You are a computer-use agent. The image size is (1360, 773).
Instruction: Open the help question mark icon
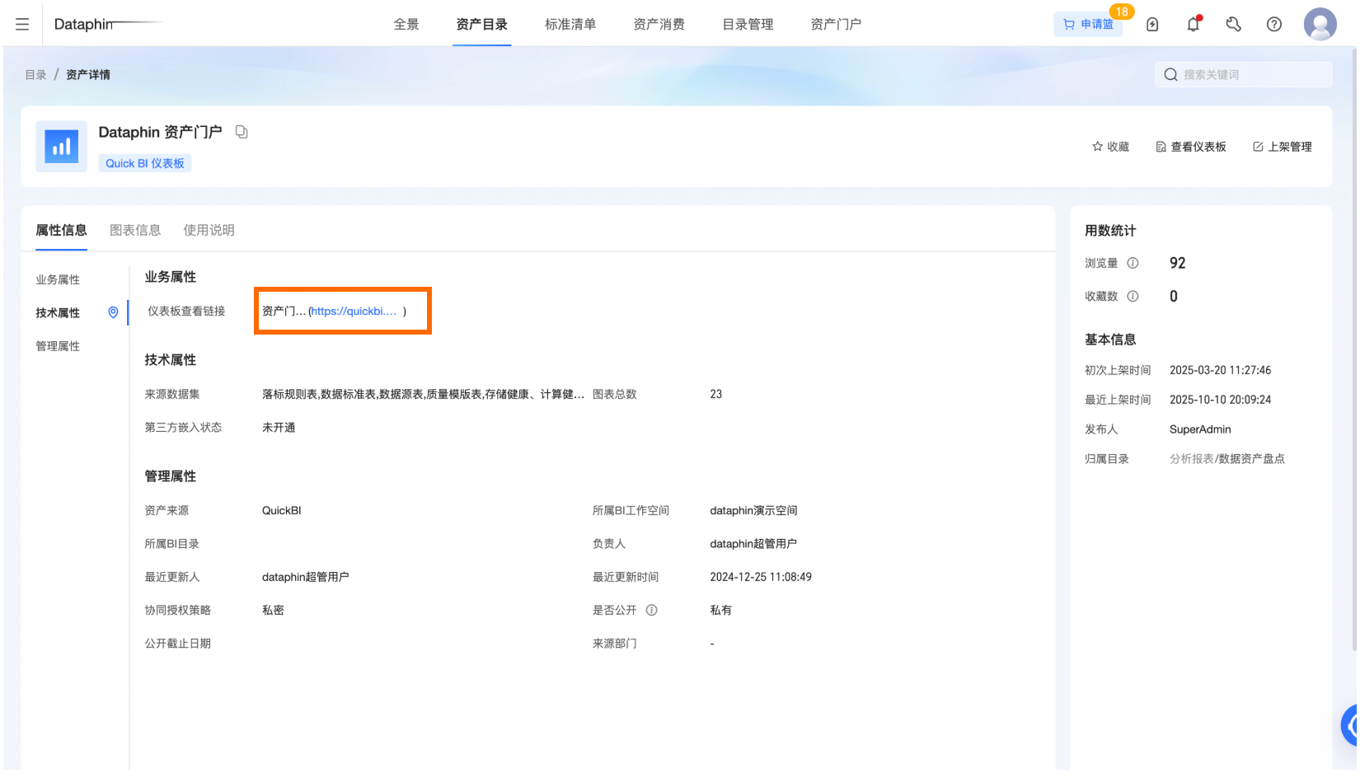pyautogui.click(x=1273, y=25)
